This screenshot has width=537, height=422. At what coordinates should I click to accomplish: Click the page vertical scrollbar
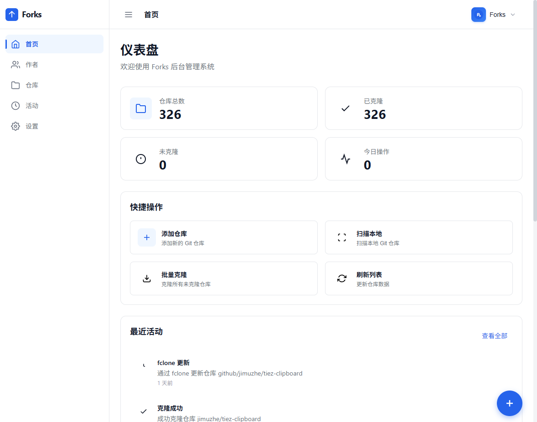(x=535, y=111)
